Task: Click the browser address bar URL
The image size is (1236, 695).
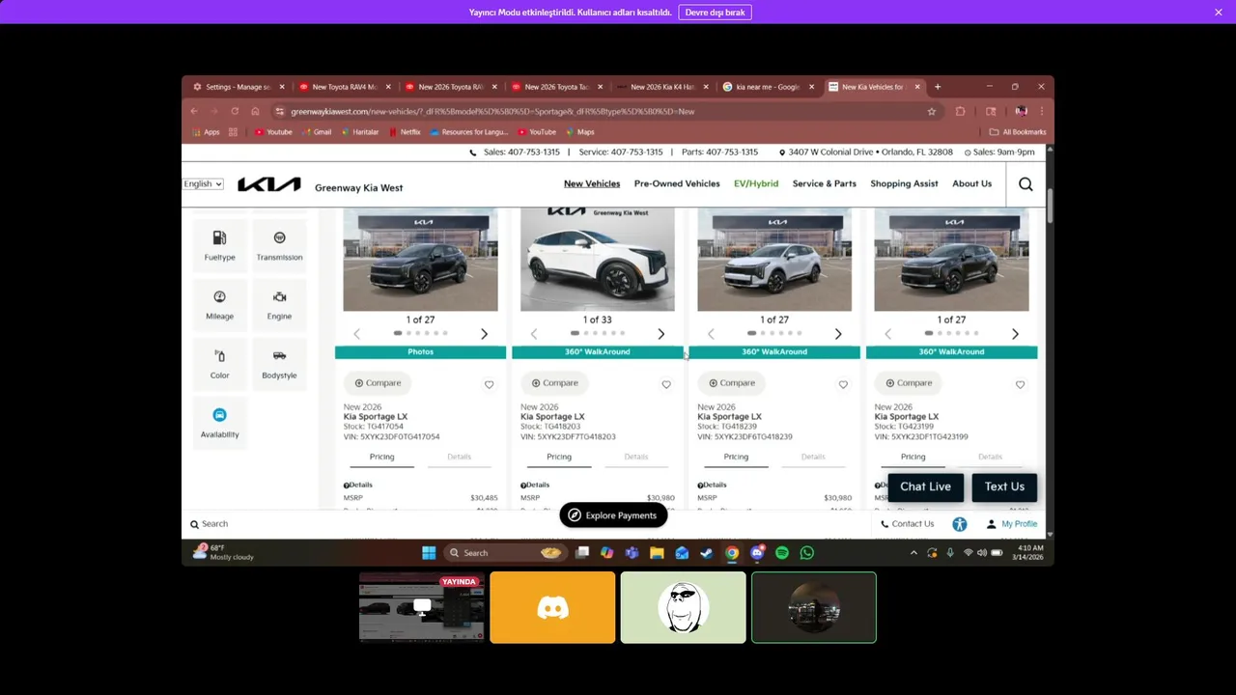Action: click(x=492, y=112)
